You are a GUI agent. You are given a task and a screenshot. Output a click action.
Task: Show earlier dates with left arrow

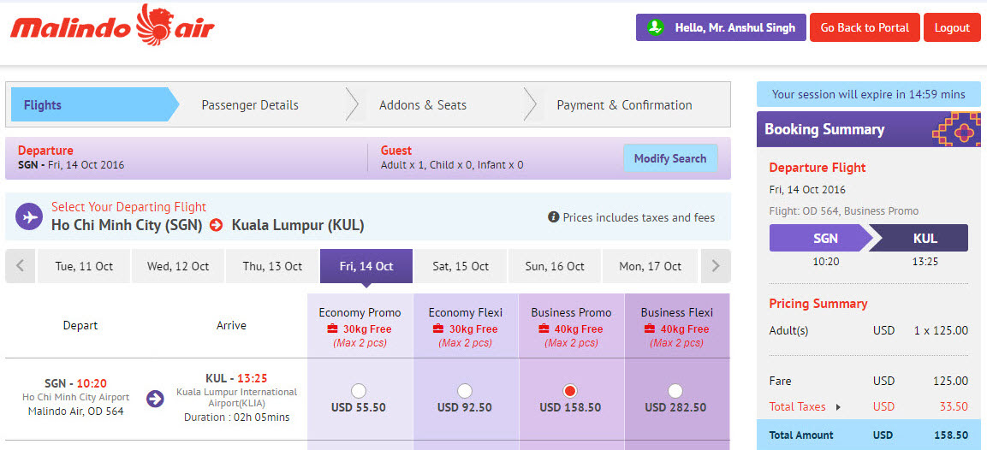click(21, 265)
